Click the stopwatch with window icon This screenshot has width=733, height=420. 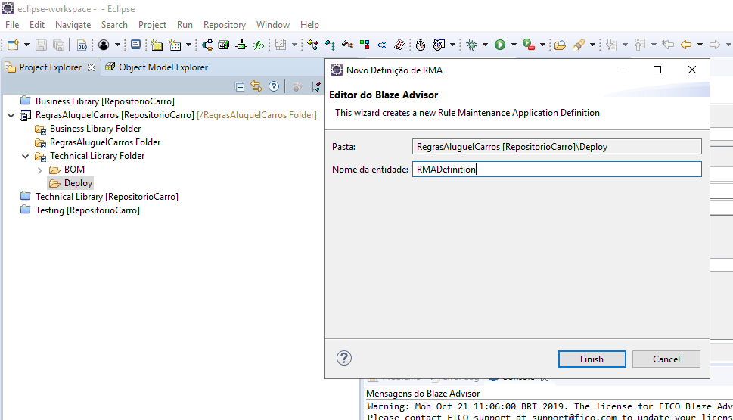tap(439, 45)
